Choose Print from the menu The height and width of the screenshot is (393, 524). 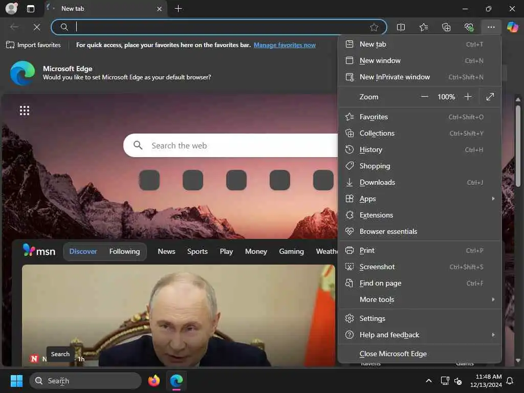(420, 251)
